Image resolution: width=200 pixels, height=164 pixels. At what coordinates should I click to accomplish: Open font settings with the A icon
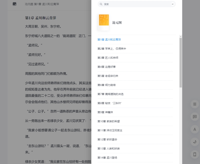(x=195, y=129)
